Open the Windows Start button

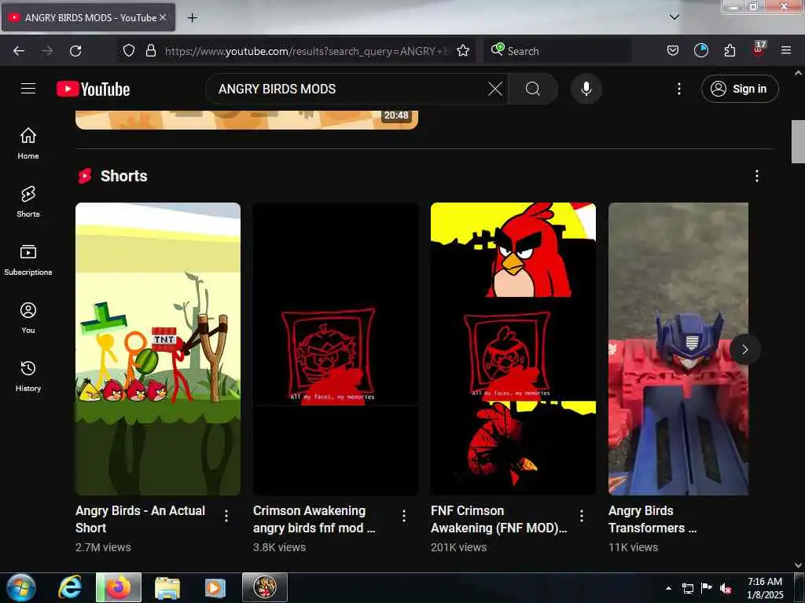tap(21, 587)
